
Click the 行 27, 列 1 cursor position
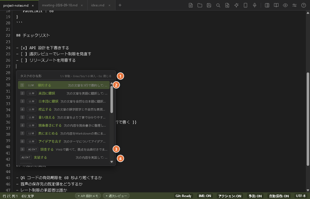point(10,196)
